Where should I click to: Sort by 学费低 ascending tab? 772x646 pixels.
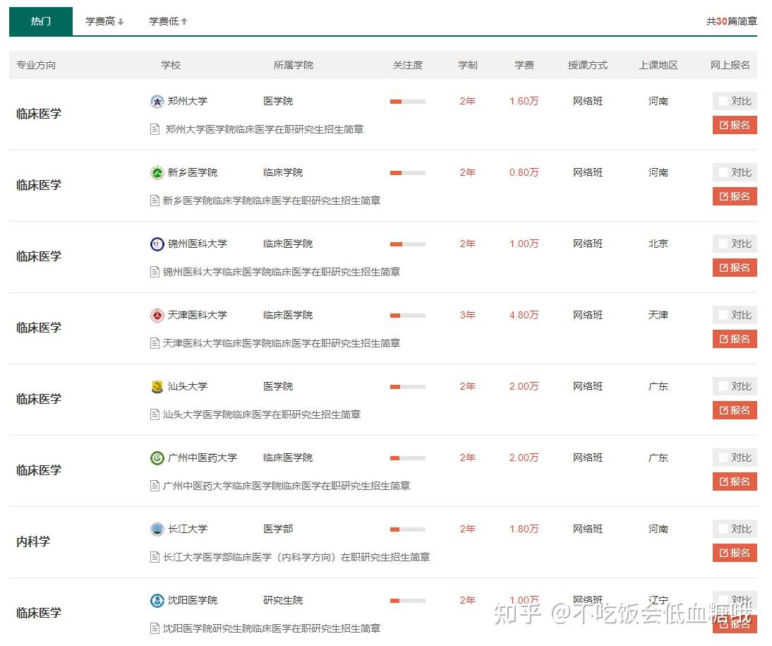pos(168,21)
